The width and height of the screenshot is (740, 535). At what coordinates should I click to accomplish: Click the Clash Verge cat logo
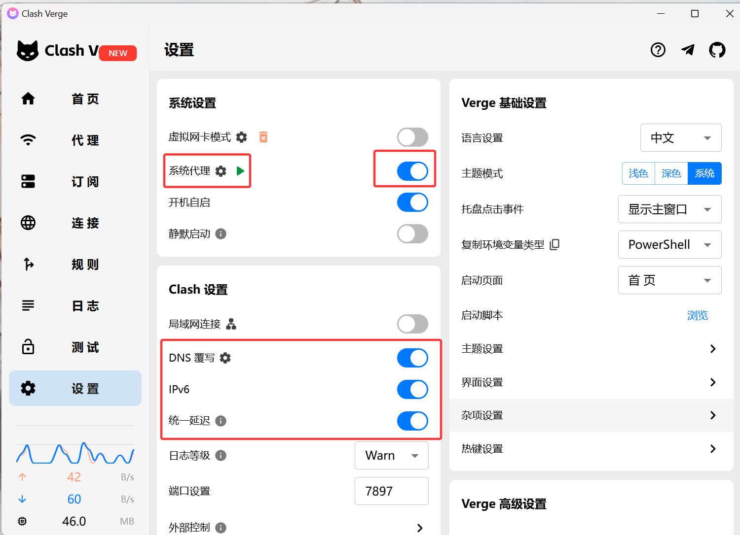28,50
